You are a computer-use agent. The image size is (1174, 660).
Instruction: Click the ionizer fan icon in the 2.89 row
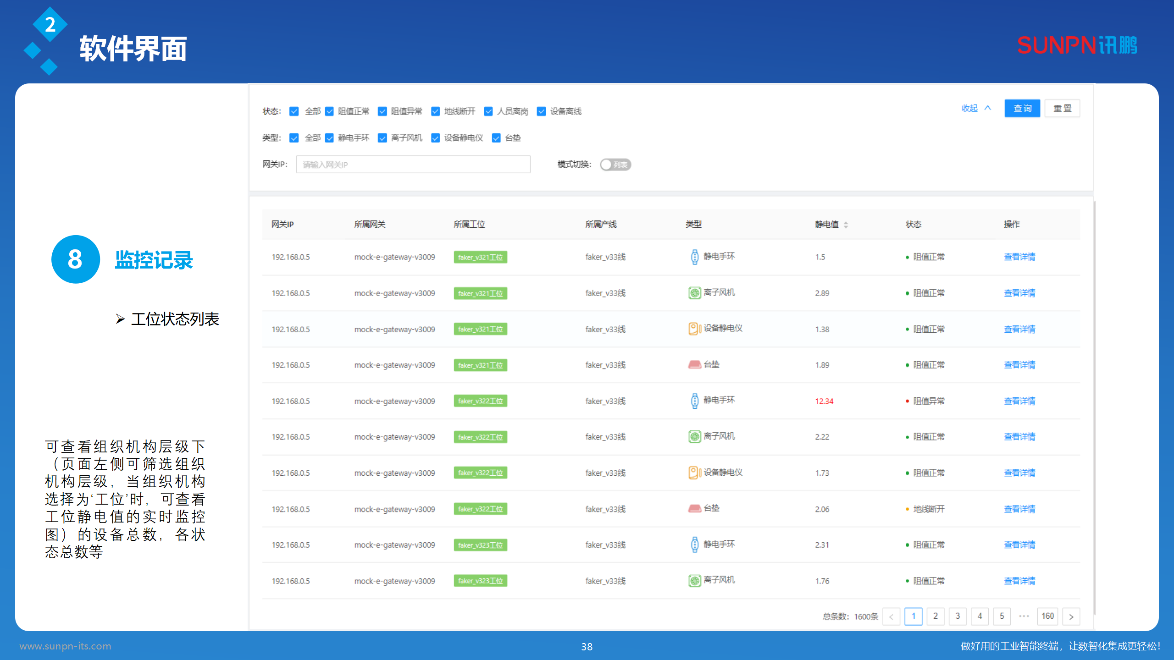click(695, 293)
